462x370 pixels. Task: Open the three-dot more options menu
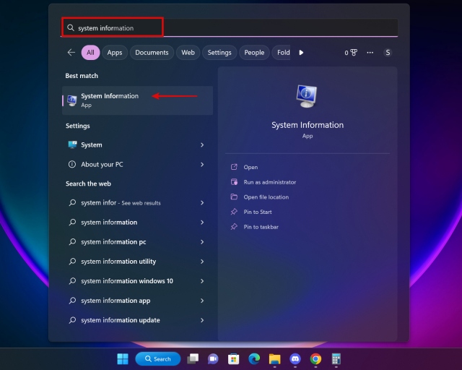[x=370, y=53]
